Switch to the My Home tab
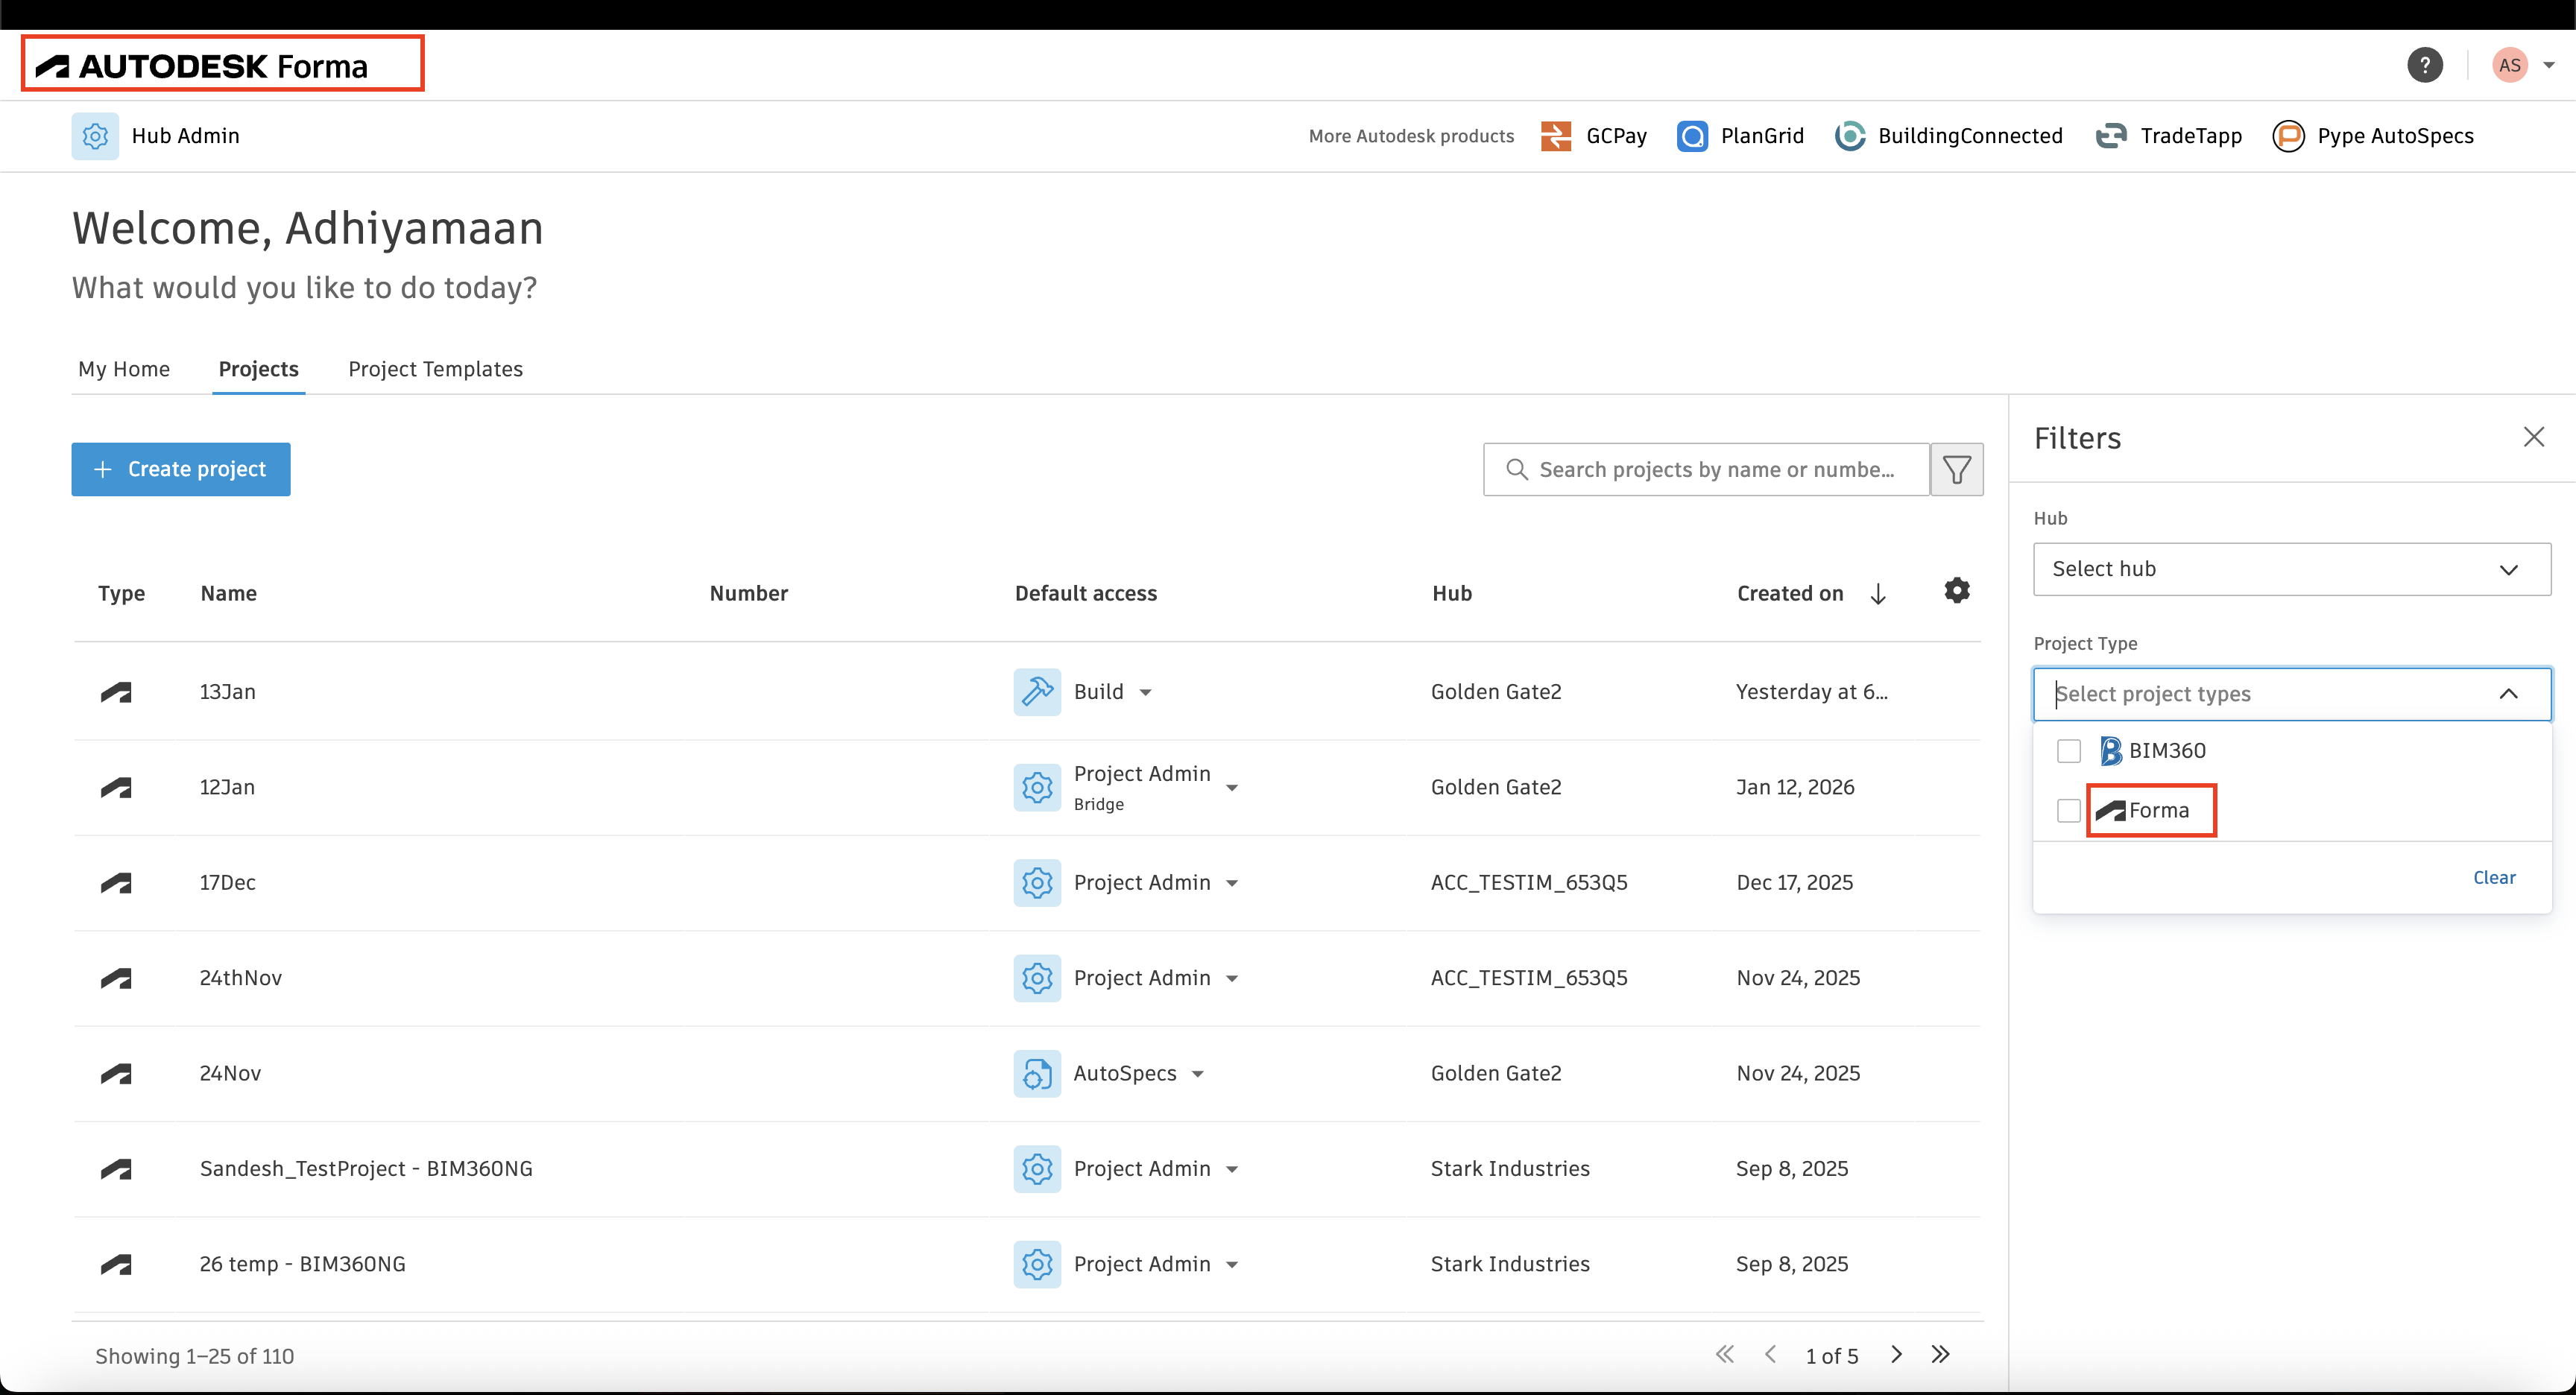The height and width of the screenshot is (1395, 2576). click(x=124, y=369)
